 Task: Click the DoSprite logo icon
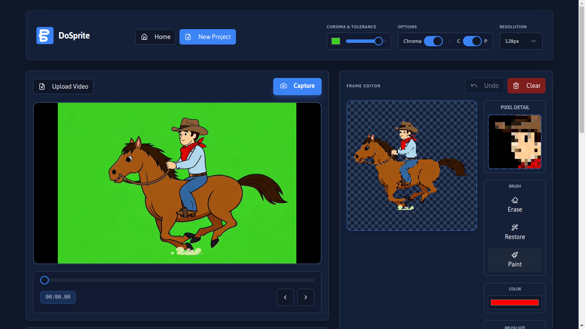click(45, 36)
